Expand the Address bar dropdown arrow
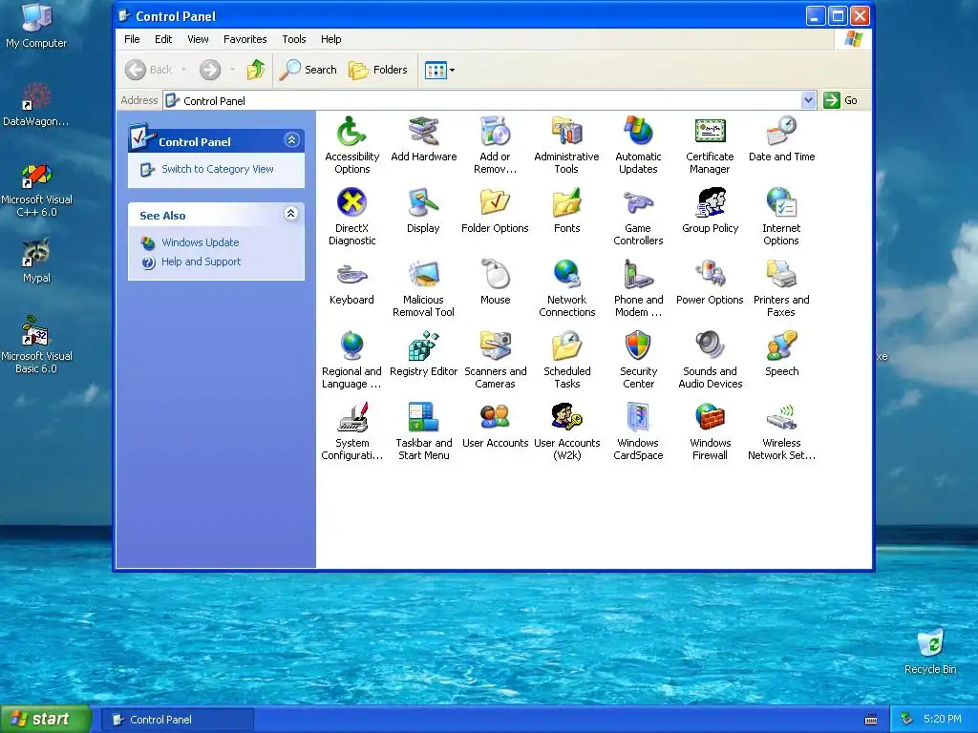Image resolution: width=978 pixels, height=733 pixels. point(808,100)
